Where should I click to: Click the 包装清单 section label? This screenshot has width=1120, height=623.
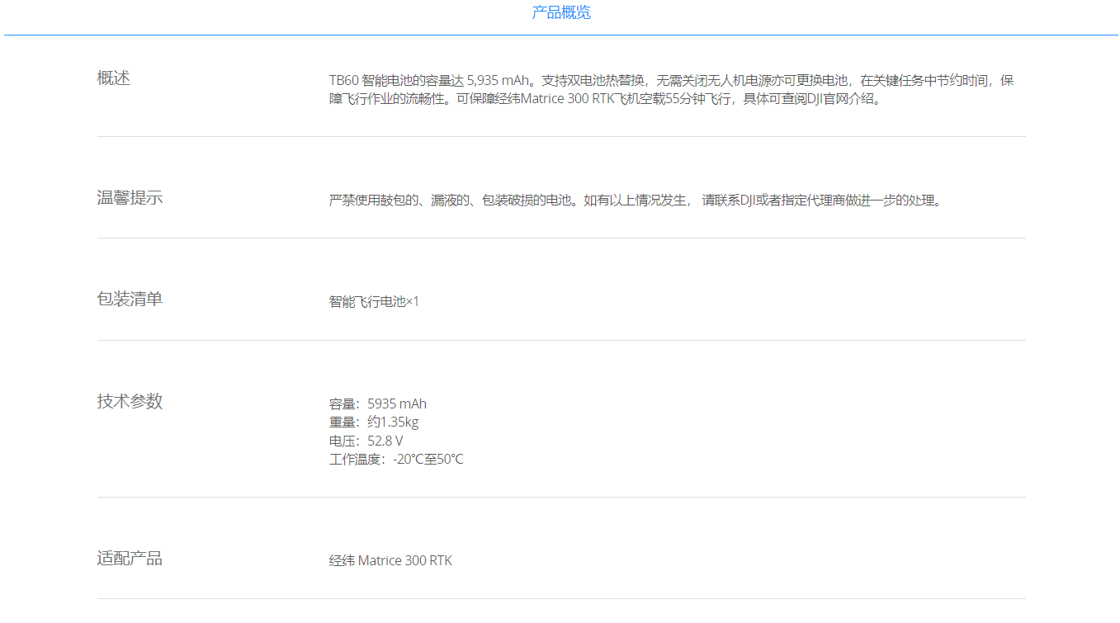(x=130, y=299)
